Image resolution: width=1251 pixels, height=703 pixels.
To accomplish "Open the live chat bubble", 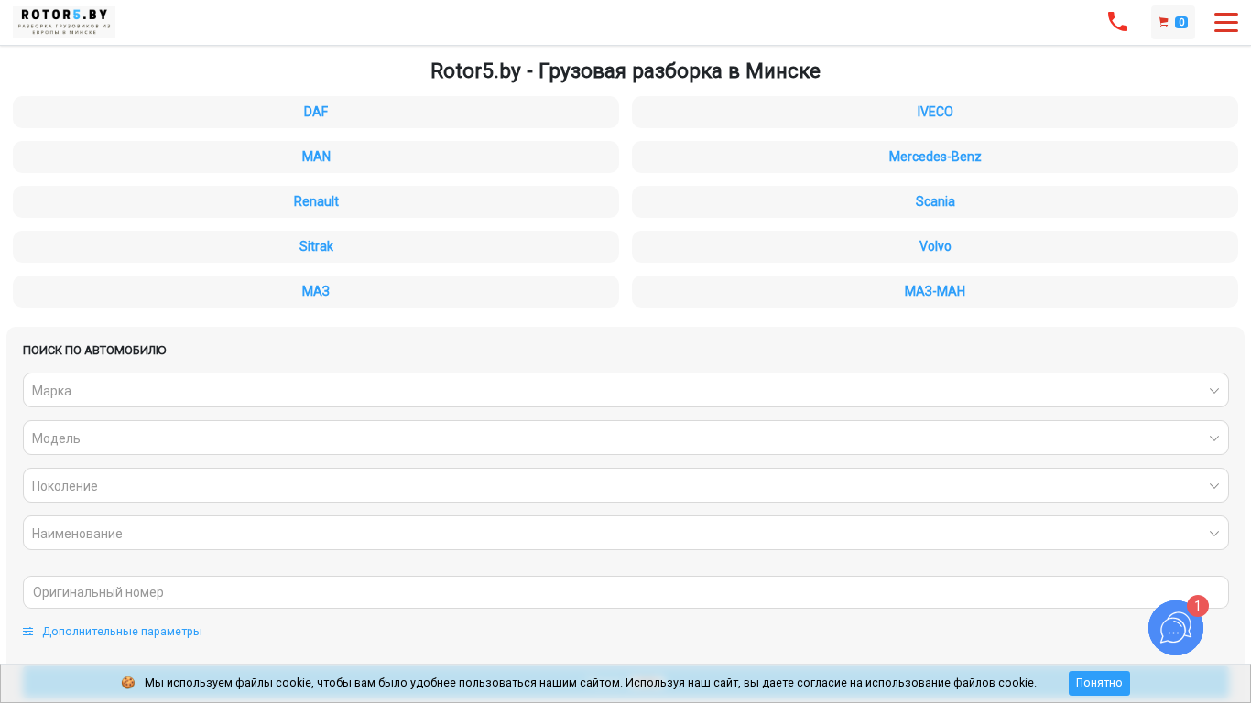I will (x=1175, y=628).
